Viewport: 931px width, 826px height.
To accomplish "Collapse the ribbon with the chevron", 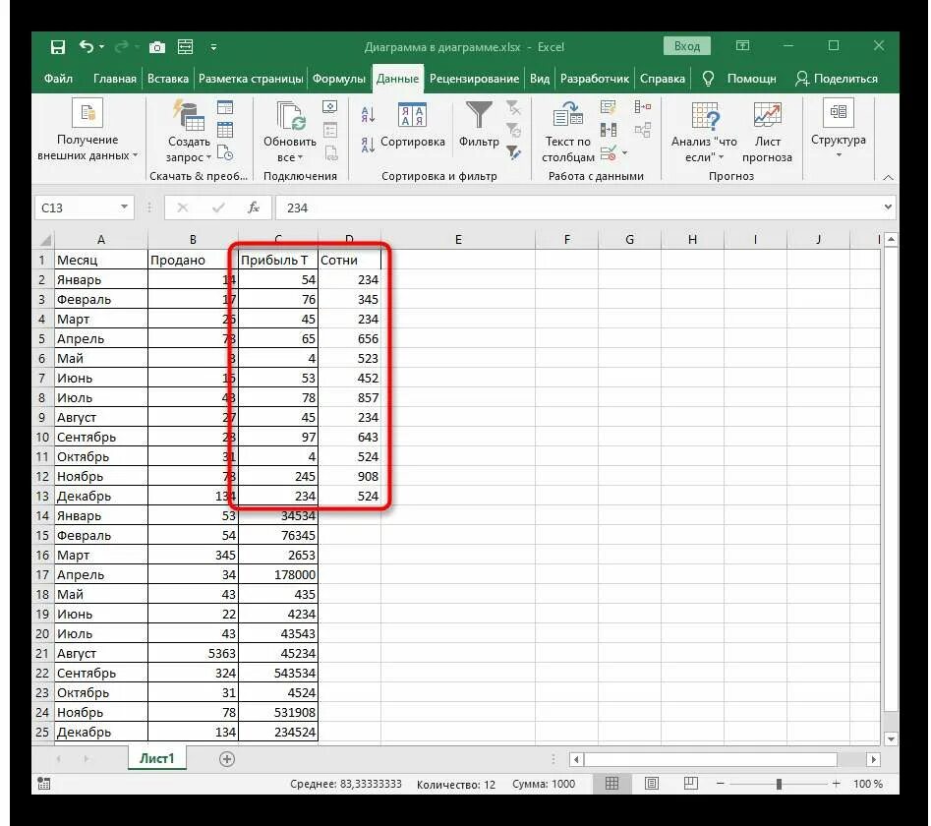I will click(888, 178).
